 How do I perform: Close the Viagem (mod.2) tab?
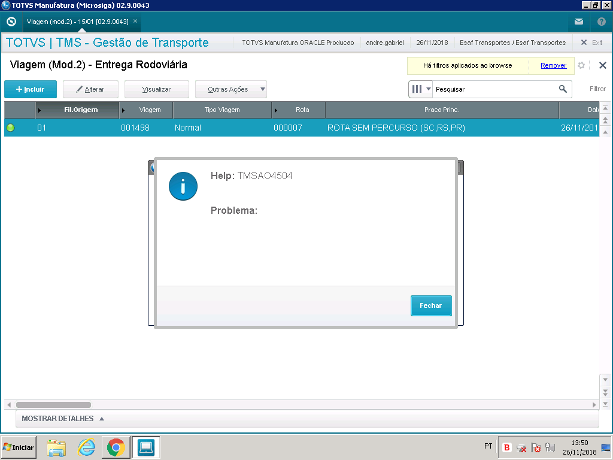(135, 21)
